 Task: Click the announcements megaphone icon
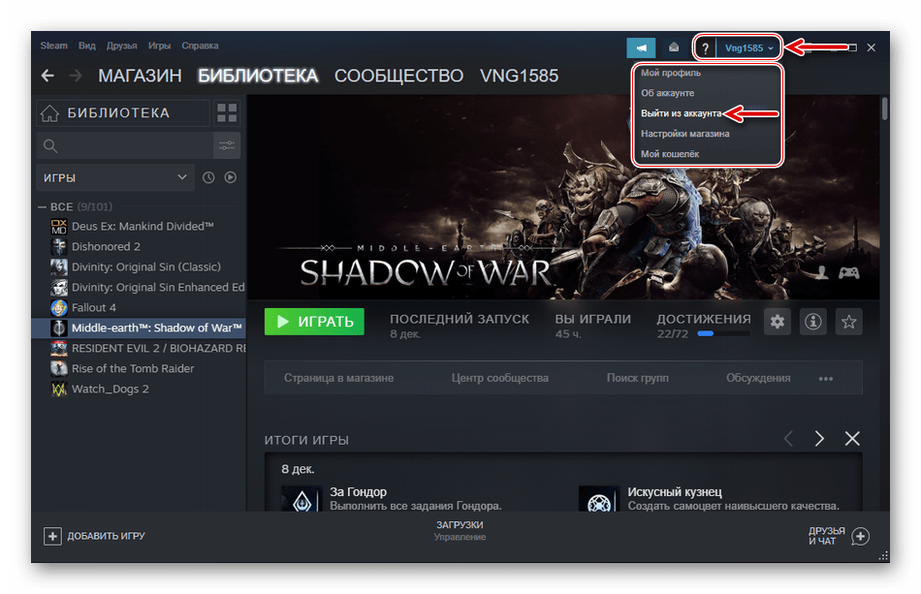(641, 47)
